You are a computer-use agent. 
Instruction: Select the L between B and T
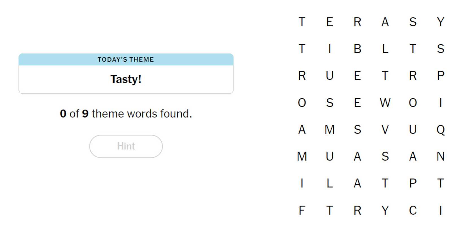[385, 49]
